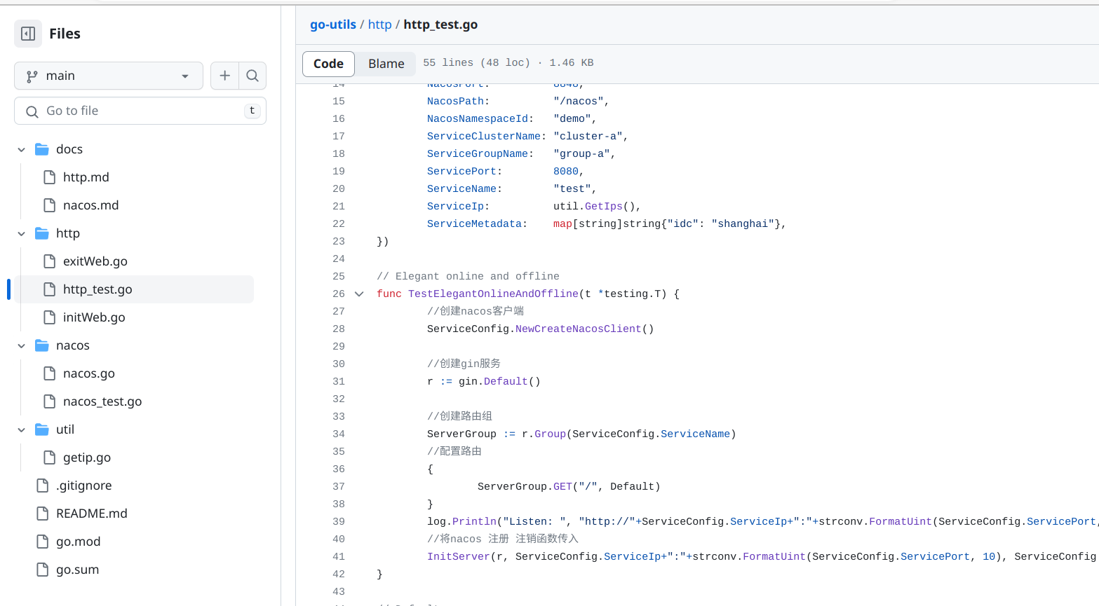Click the Files panel heading
This screenshot has height=606, width=1099.
[x=65, y=34]
